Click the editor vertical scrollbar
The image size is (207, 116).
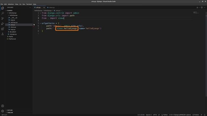pos(206,54)
